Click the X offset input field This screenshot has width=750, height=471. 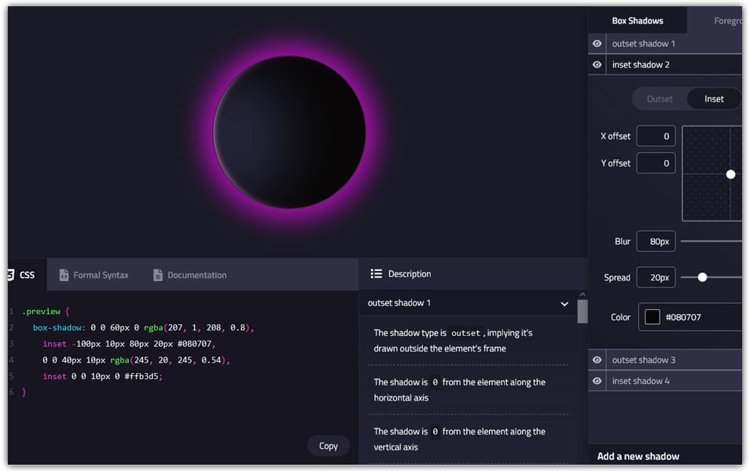[x=656, y=136]
